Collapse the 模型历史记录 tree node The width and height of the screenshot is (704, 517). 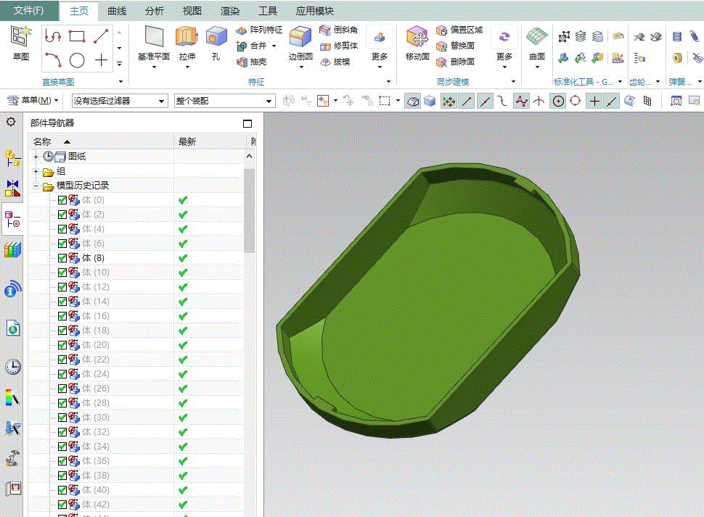(x=36, y=186)
